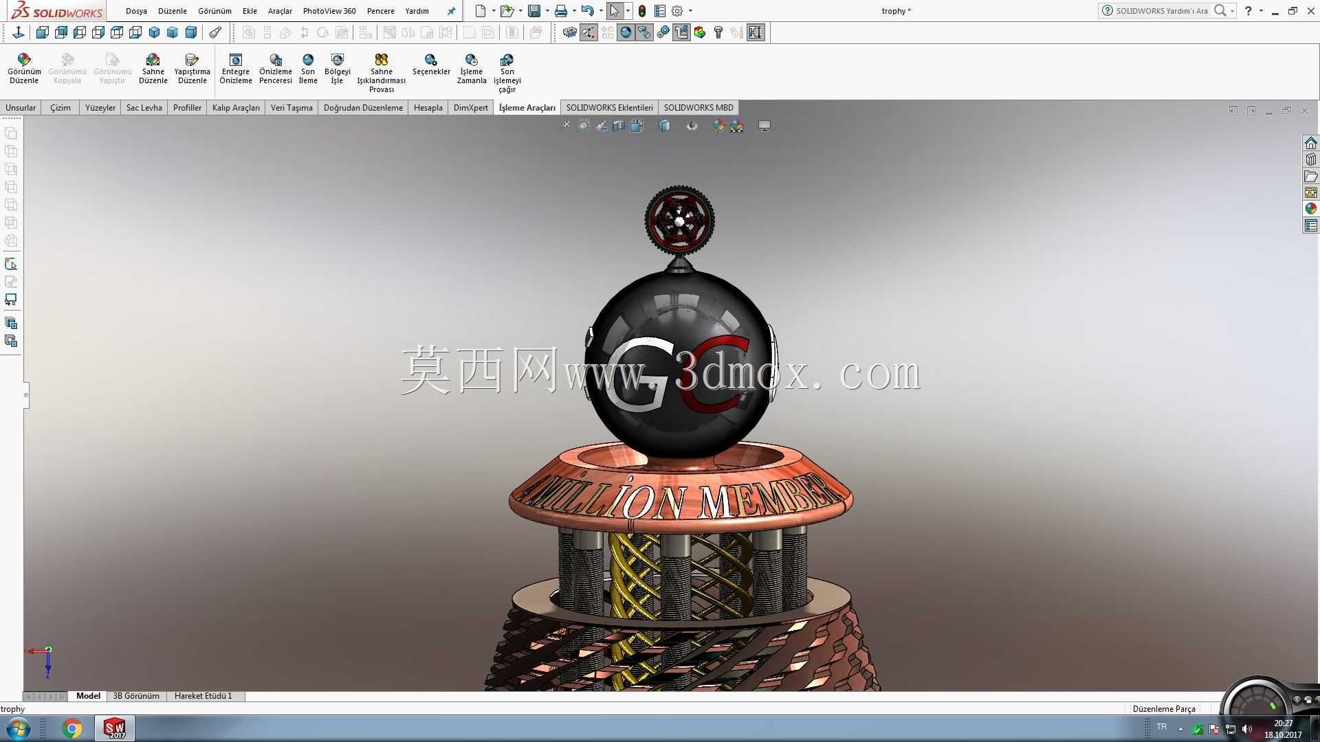The width and height of the screenshot is (1320, 742).
Task: Open Appearances color ball task pane
Action: (1311, 209)
